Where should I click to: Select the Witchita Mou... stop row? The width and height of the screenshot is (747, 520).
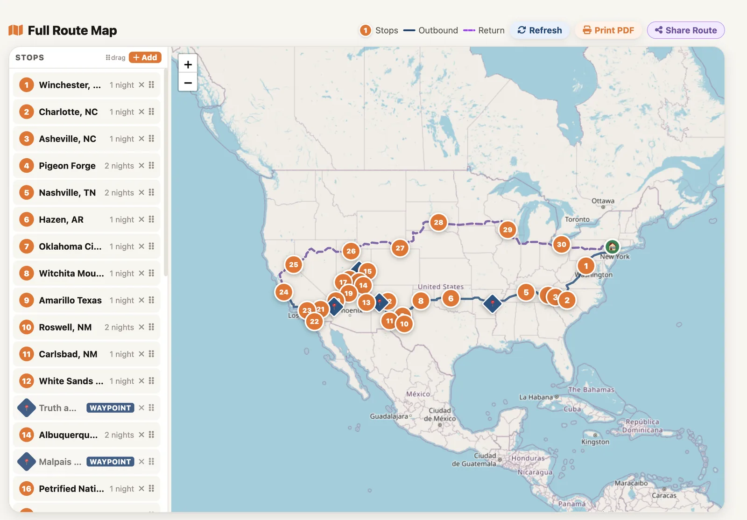point(87,274)
